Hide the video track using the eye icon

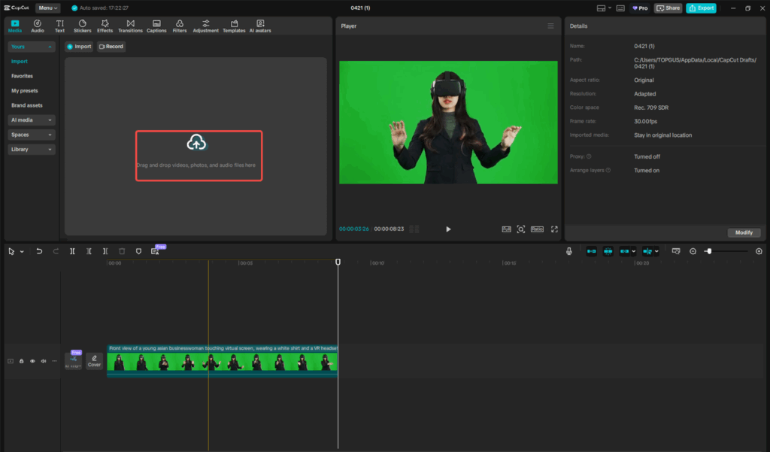pos(32,361)
